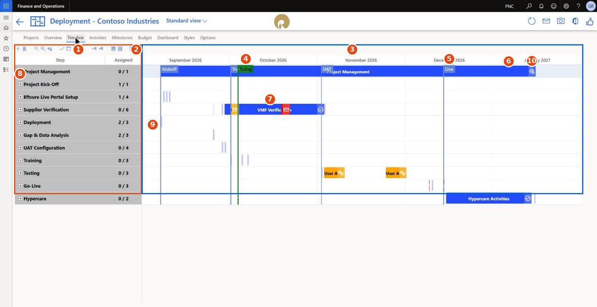Open search with magnifier in top bar

[x=529, y=6]
